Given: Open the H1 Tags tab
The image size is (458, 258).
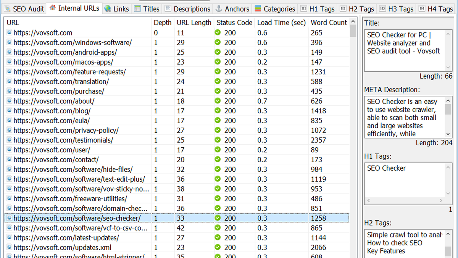Looking at the screenshot, I should click(x=317, y=9).
